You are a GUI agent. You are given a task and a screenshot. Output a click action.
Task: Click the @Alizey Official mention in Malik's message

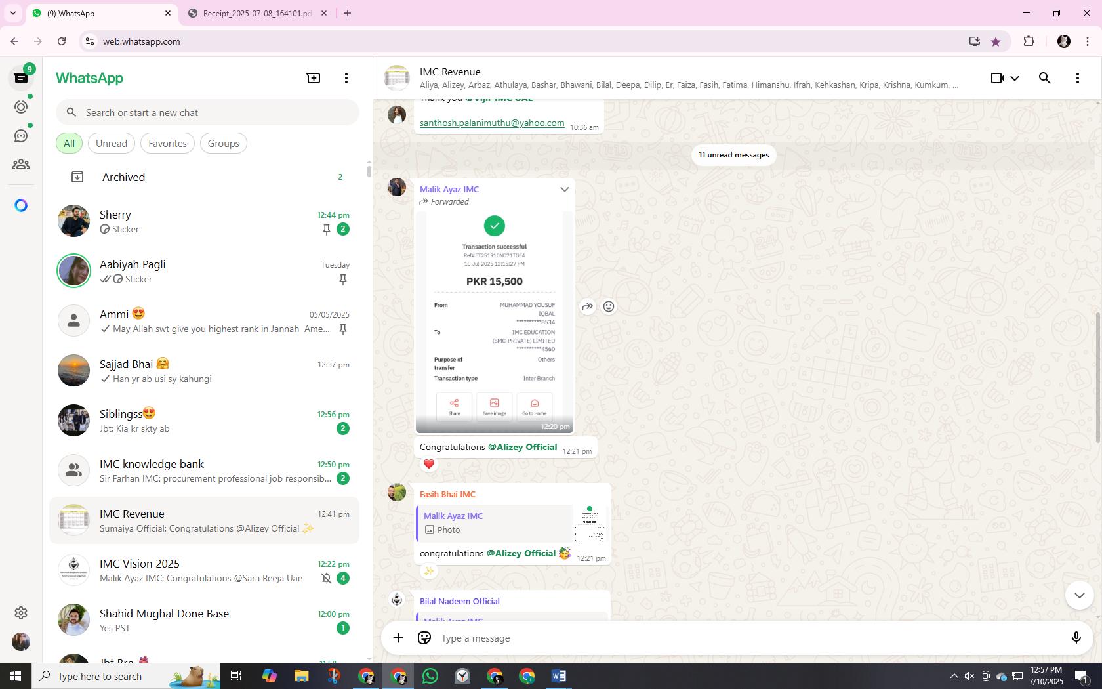pyautogui.click(x=522, y=447)
